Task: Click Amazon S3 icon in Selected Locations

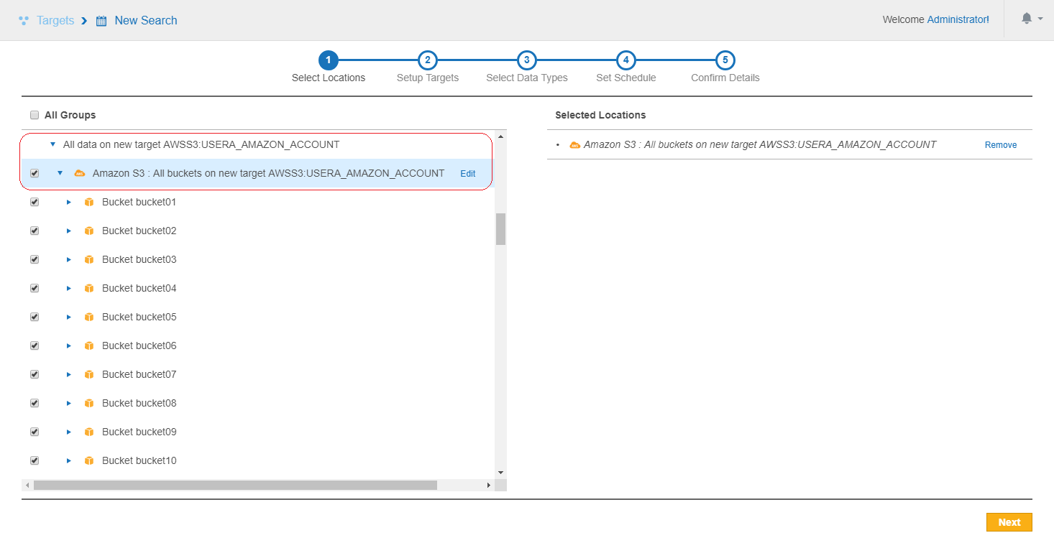Action: [x=574, y=145]
